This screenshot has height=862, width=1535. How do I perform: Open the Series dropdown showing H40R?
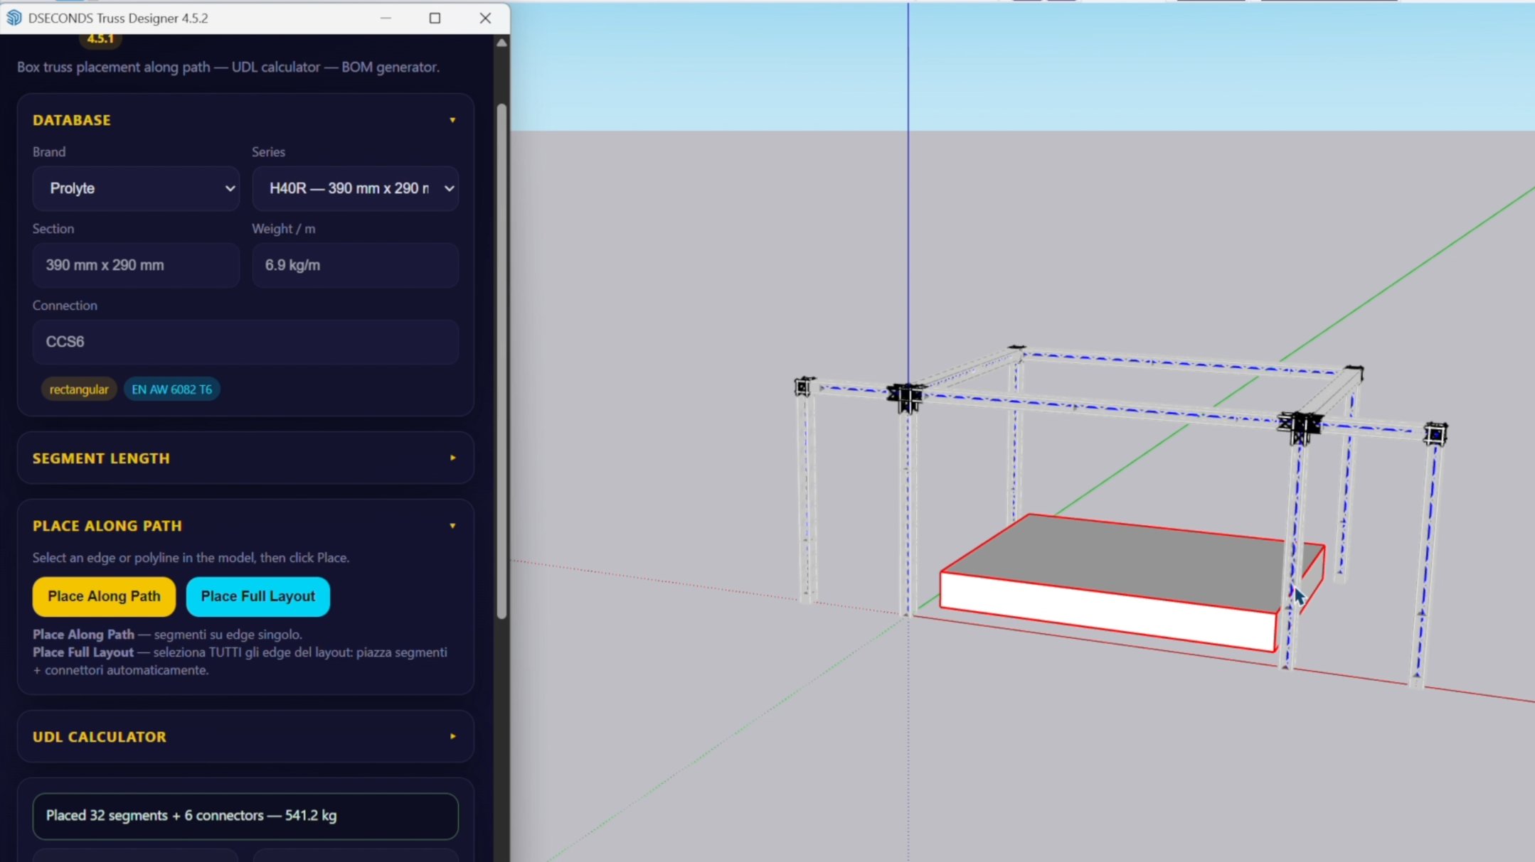(x=355, y=188)
